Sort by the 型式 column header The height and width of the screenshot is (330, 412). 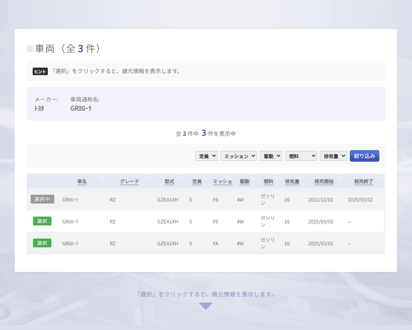coord(169,181)
